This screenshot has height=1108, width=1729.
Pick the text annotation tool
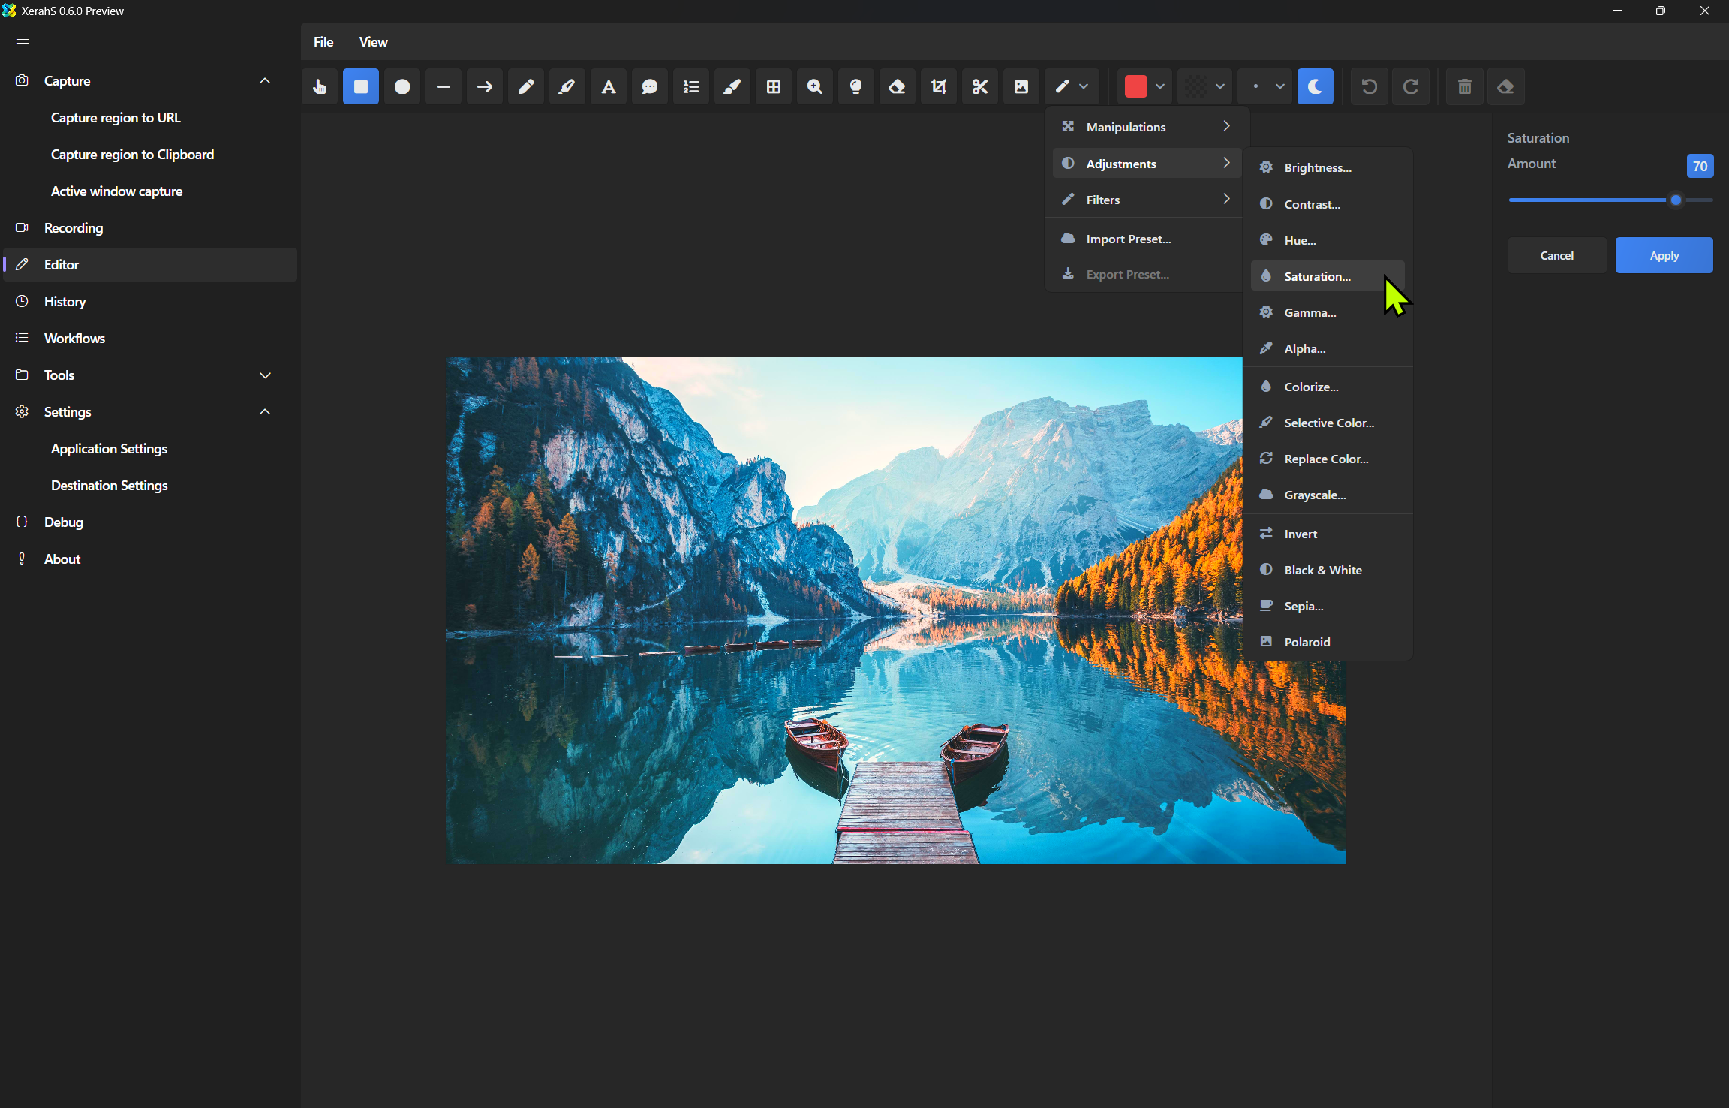coord(609,86)
